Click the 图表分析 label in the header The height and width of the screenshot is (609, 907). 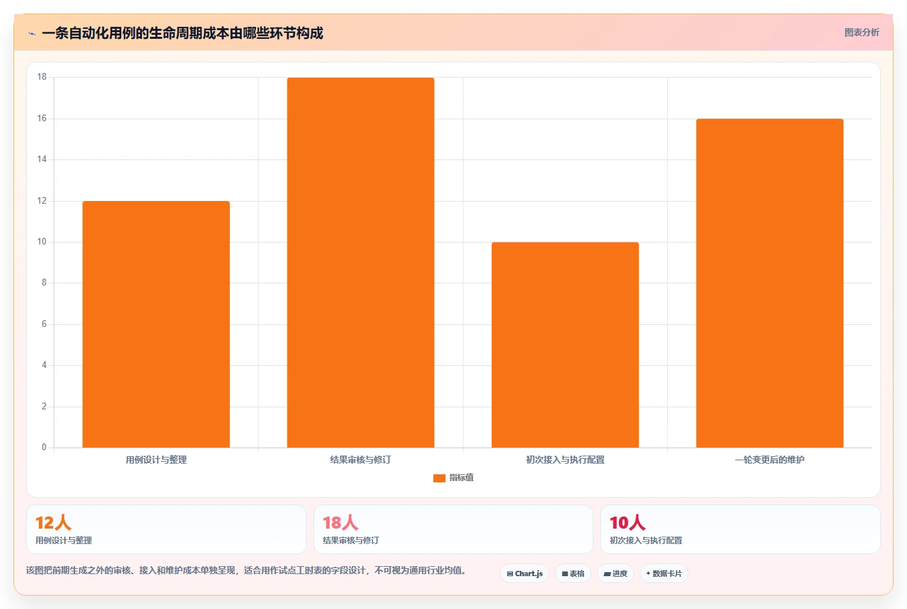[861, 32]
